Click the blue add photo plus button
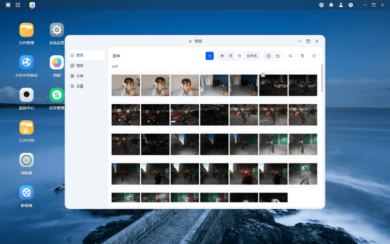The height and width of the screenshot is (244, 390). pos(210,56)
